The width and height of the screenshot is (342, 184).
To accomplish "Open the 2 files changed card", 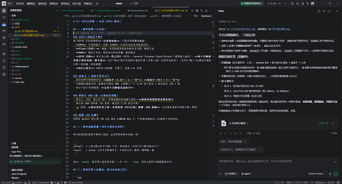I will 278,123.
